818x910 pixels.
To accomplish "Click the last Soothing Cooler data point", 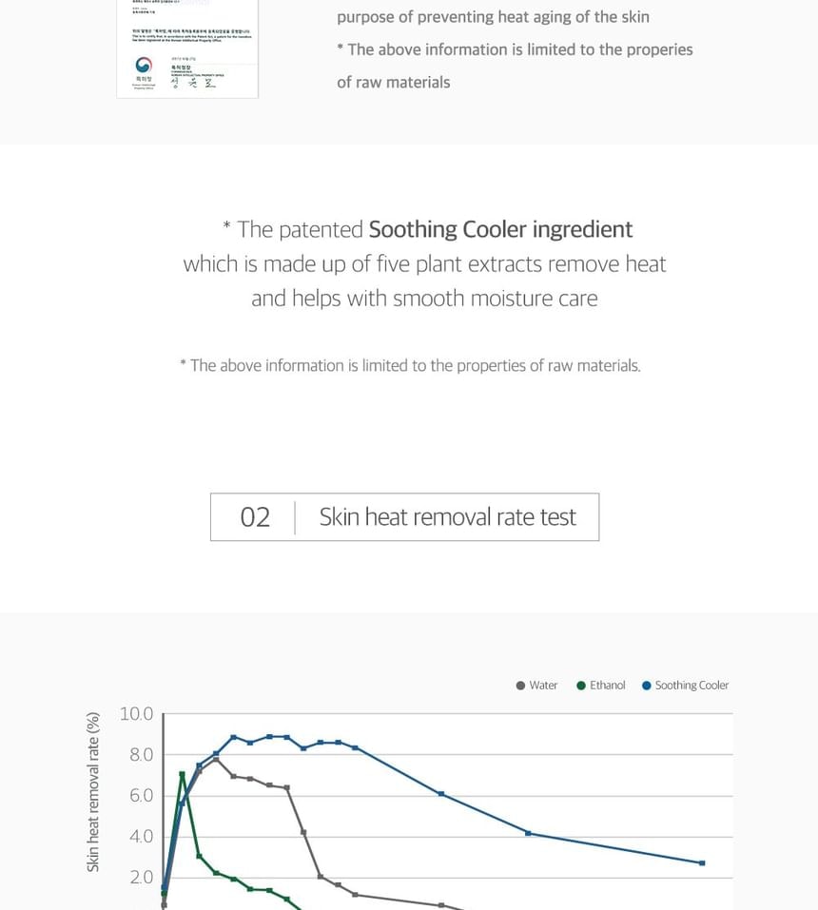I will [x=702, y=863].
